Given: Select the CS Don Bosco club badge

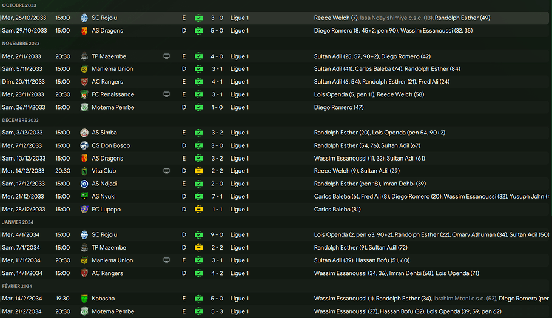Looking at the screenshot, I should tap(84, 145).
